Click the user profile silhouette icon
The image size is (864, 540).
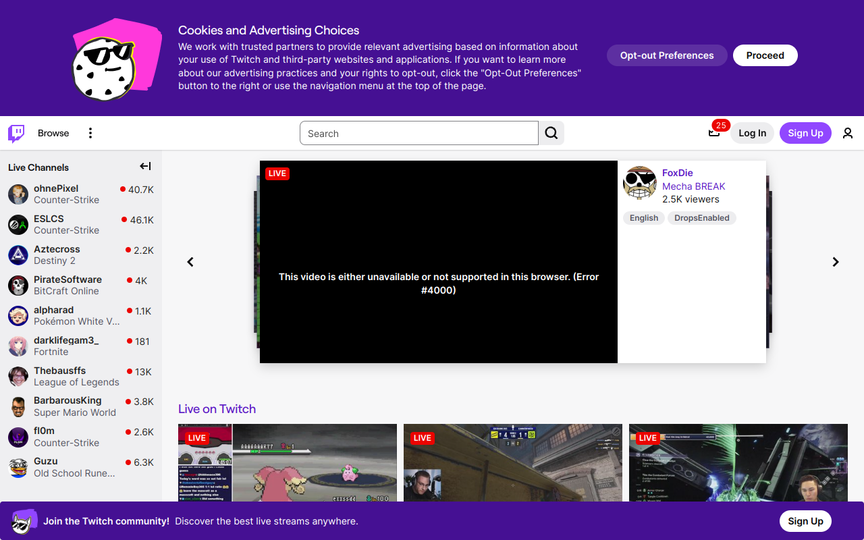(848, 133)
